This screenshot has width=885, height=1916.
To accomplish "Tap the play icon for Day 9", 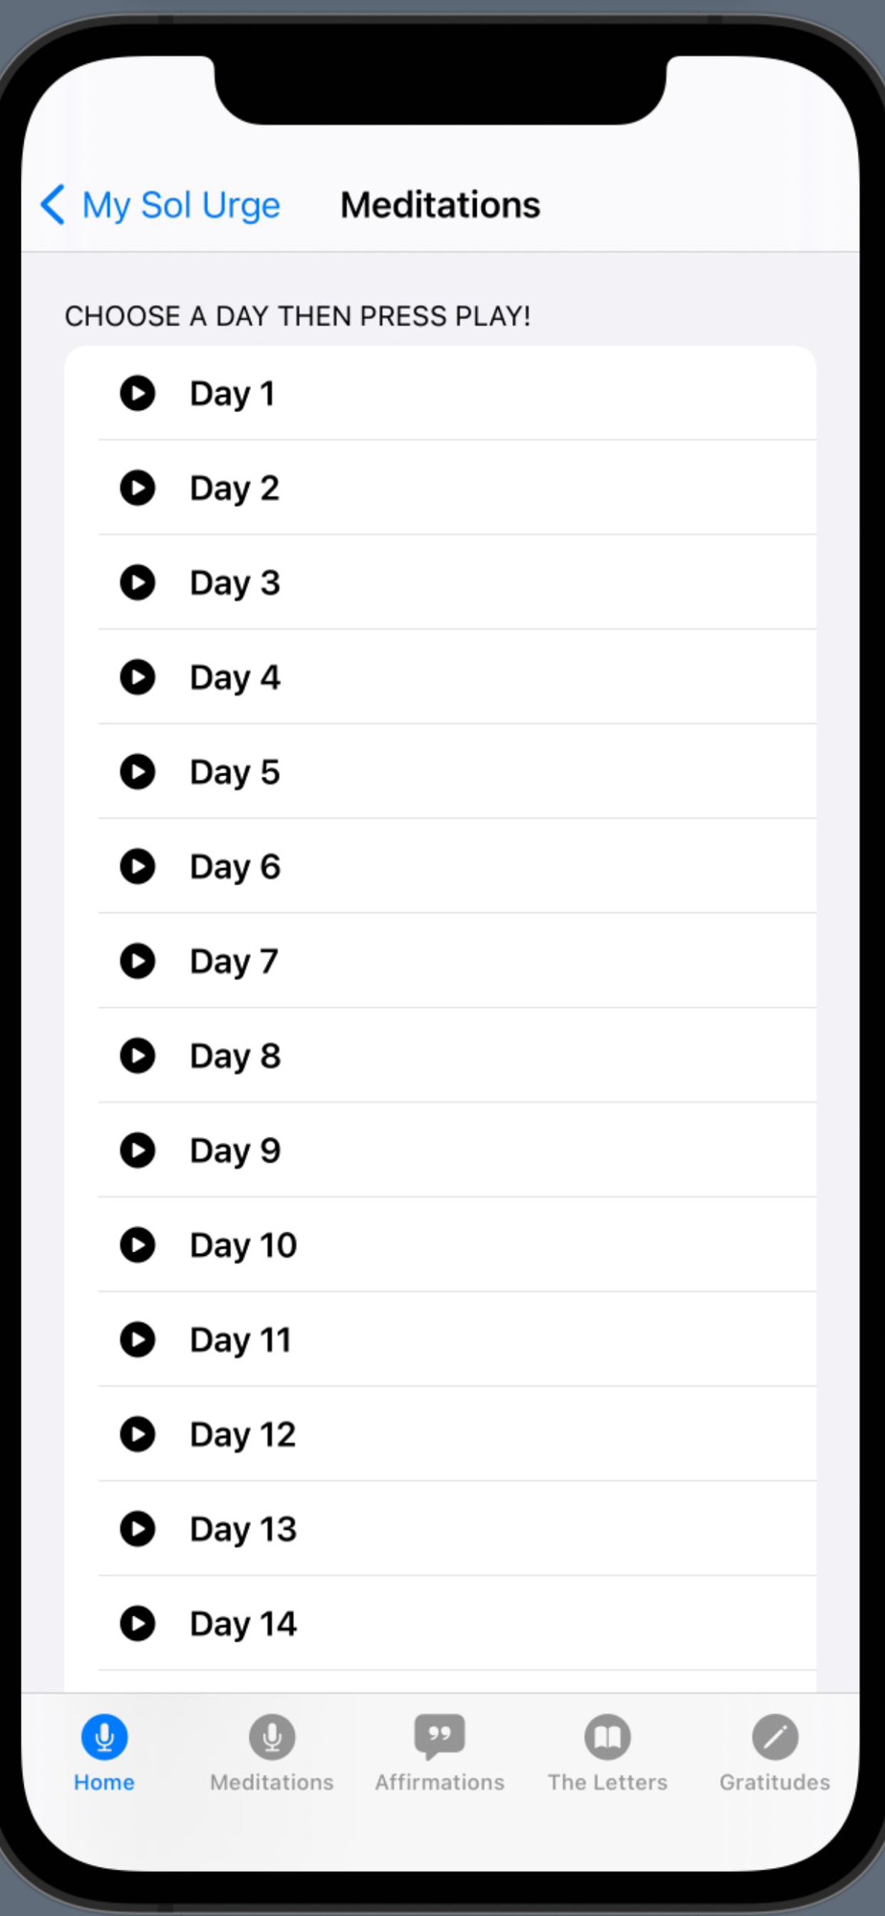I will tap(137, 1150).
